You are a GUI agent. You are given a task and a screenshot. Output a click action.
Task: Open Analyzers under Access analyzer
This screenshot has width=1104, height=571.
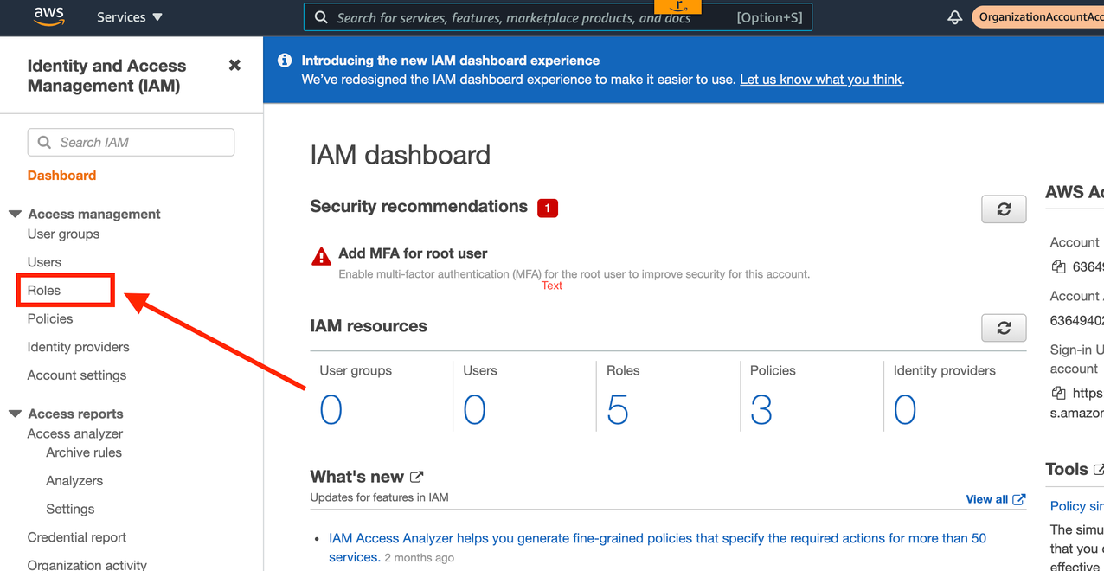(x=74, y=481)
